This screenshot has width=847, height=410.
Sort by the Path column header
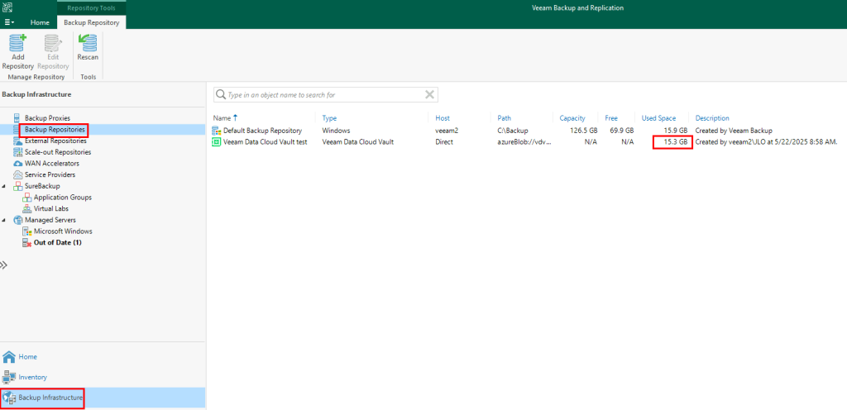click(504, 117)
